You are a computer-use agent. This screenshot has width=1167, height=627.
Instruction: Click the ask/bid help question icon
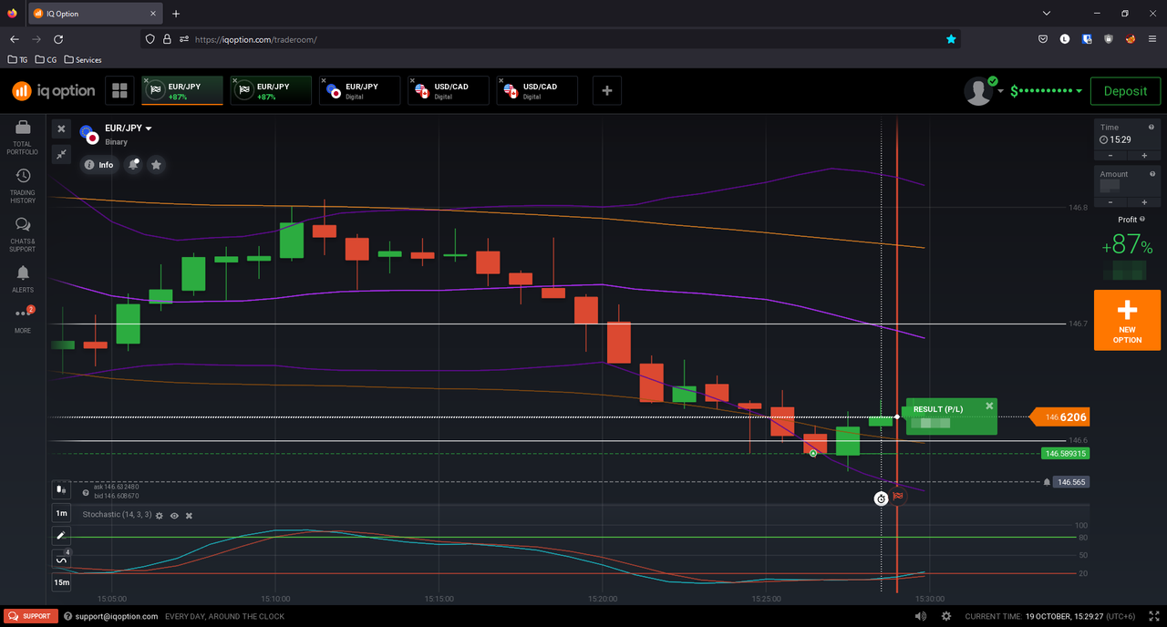pyautogui.click(x=86, y=492)
